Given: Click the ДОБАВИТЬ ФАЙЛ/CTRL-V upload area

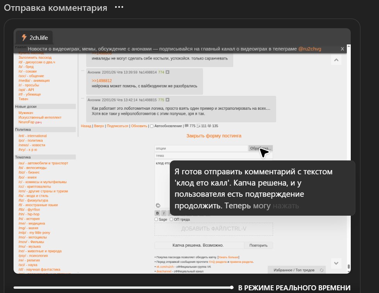Looking at the screenshot, I should pos(213,229).
